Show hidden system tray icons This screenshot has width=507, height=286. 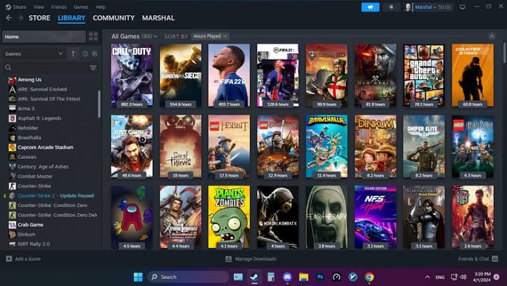point(427,277)
